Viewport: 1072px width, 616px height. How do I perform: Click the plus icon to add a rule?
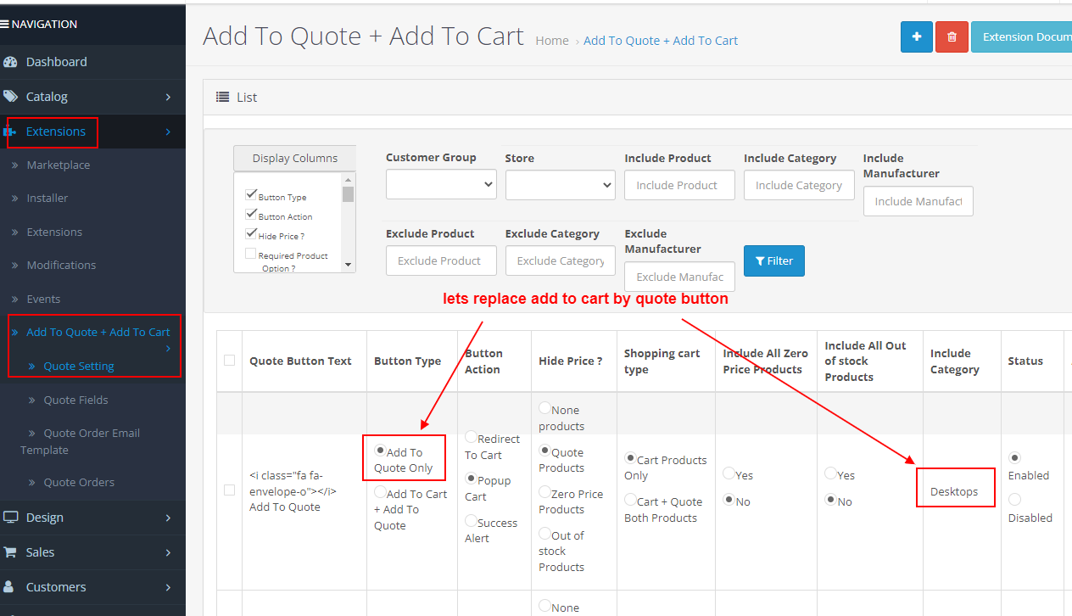[x=916, y=36]
